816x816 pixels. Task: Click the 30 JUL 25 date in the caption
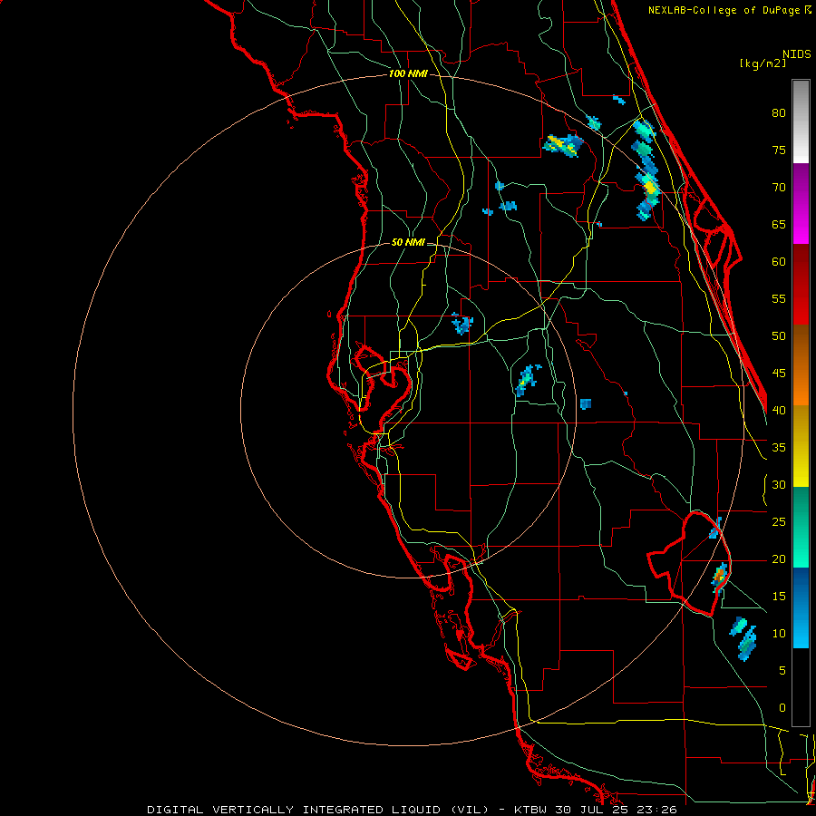[x=592, y=810]
